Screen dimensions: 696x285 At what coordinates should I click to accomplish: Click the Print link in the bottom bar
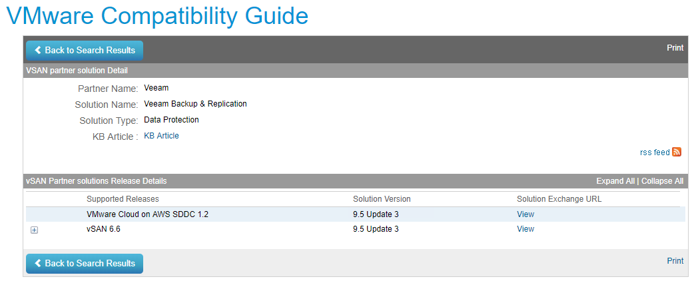(675, 261)
